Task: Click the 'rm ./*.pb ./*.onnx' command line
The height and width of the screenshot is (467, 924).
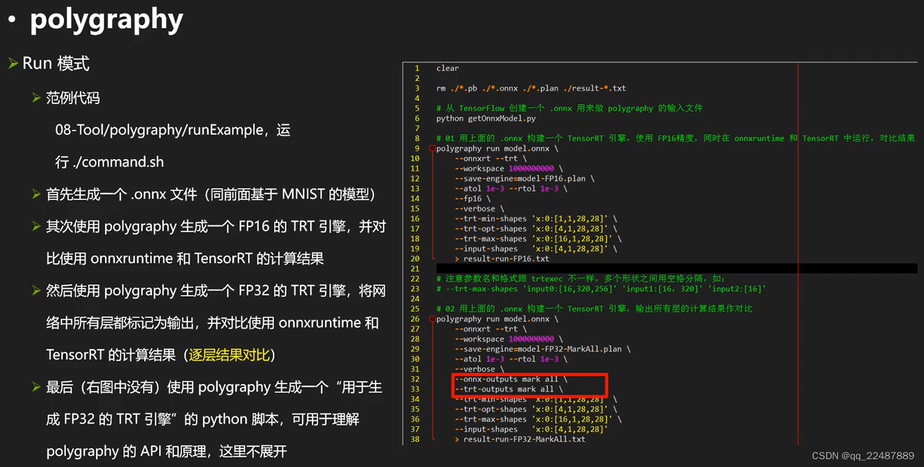Action: pyautogui.click(x=531, y=88)
